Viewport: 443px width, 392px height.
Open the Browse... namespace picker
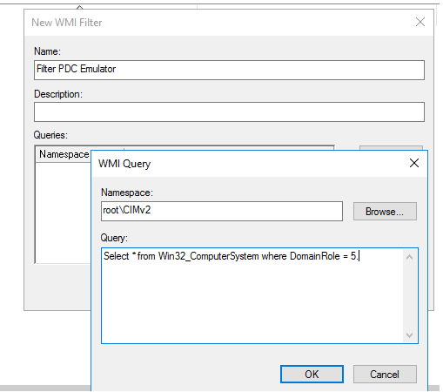[385, 212]
